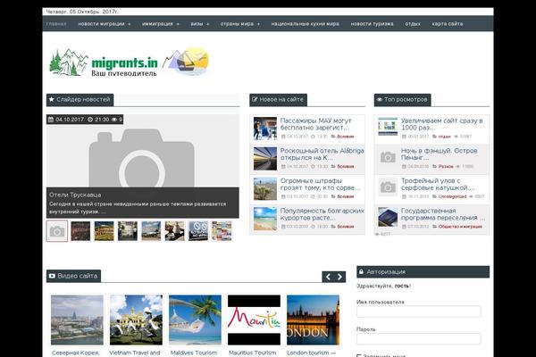The image size is (536, 357).
Task: Click the video icon in Видео сайта header
Action: pyautogui.click(x=52, y=276)
